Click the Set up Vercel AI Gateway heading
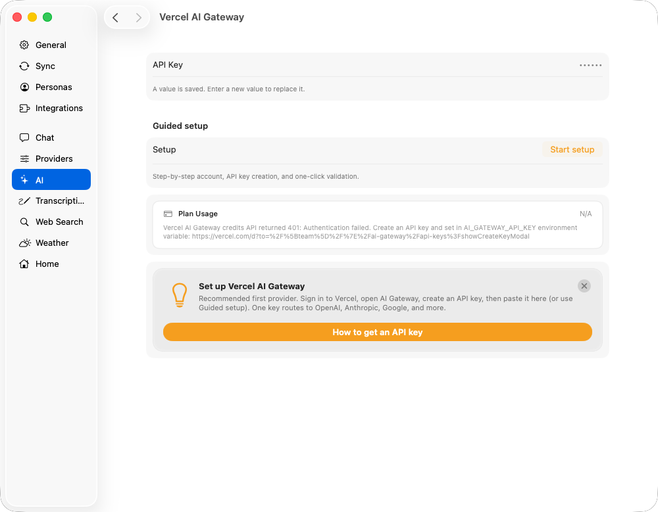This screenshot has height=512, width=658. [x=251, y=287]
